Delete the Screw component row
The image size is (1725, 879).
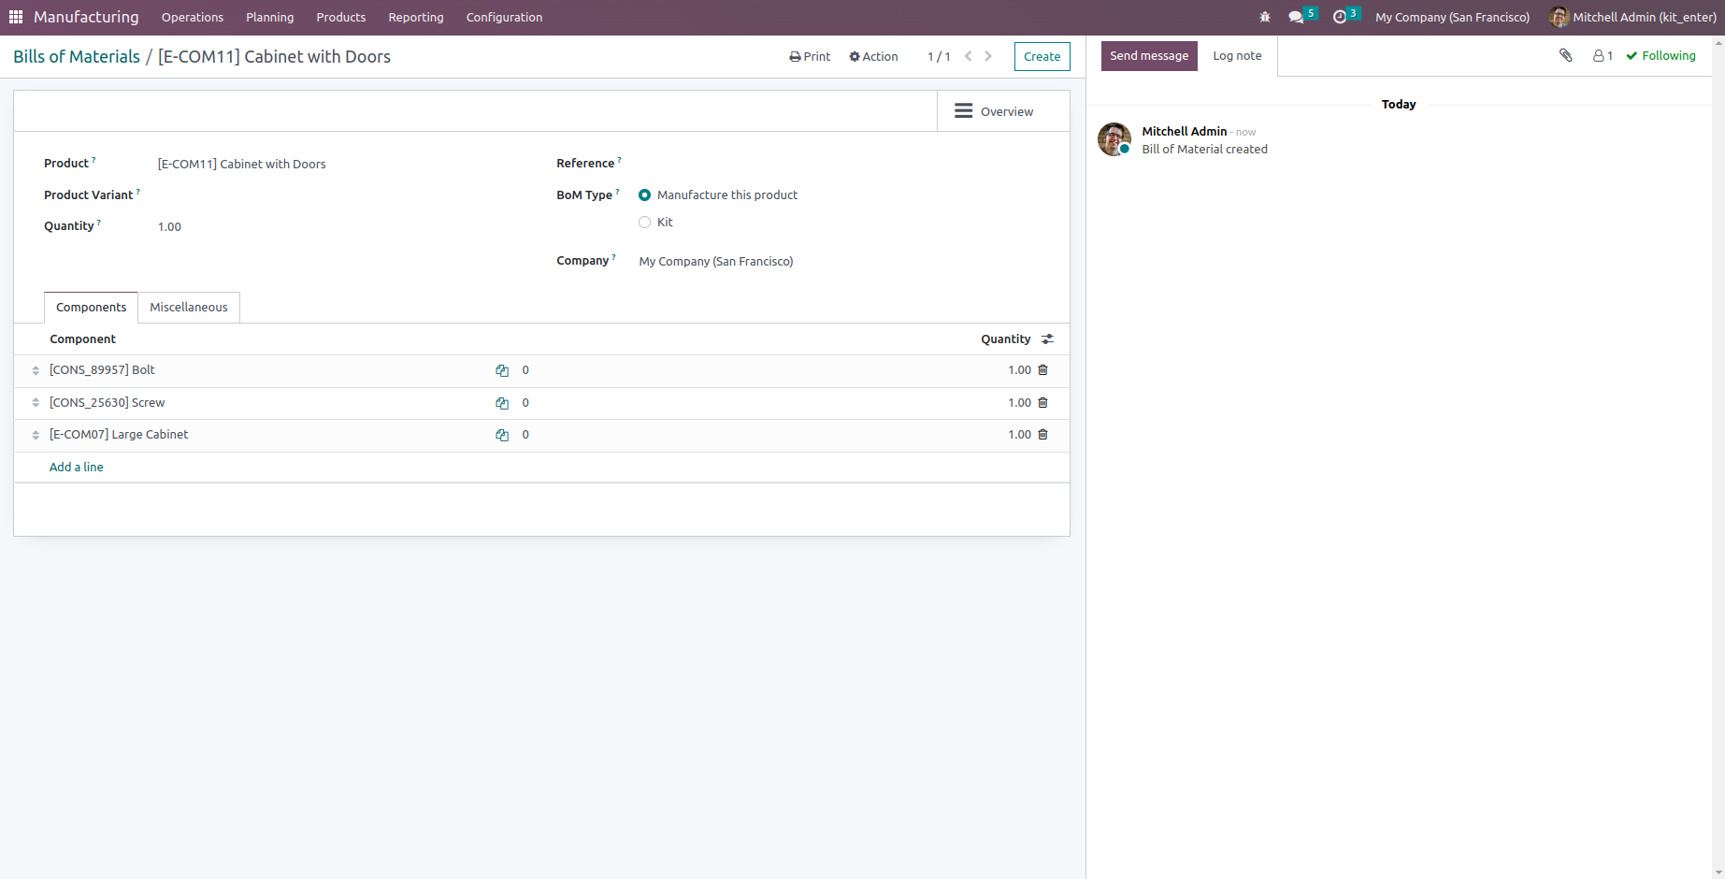point(1042,402)
